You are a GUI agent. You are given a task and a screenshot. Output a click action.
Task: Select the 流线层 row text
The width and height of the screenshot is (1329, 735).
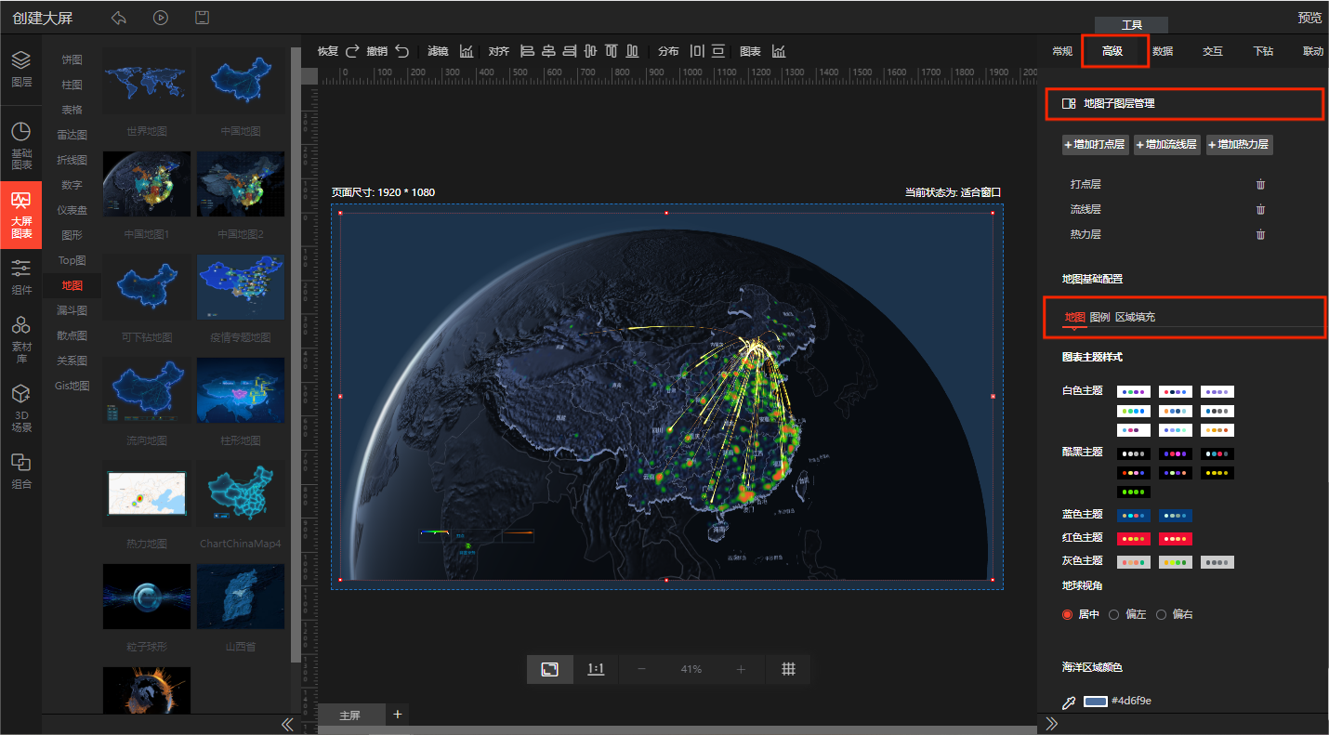1086,209
